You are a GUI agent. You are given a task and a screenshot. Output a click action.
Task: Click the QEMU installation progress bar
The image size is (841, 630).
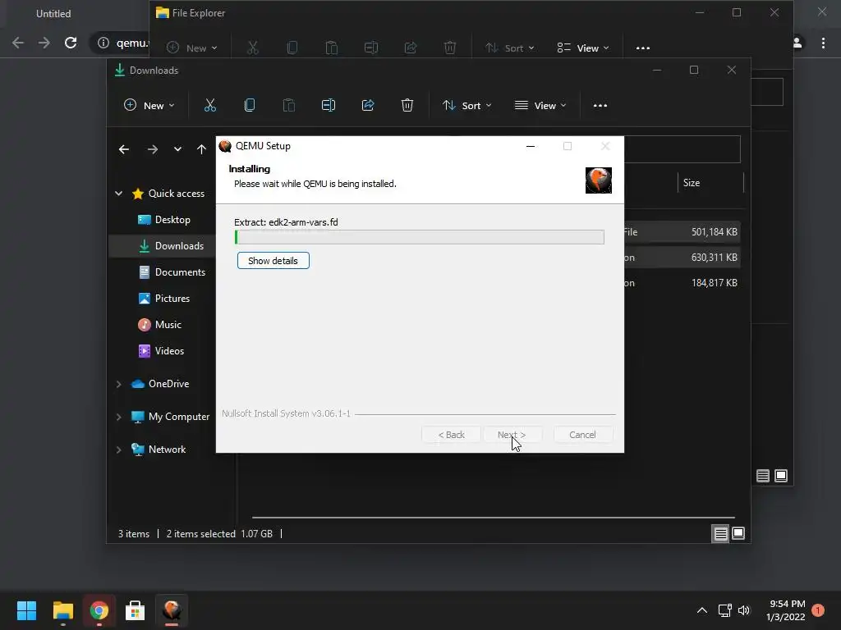point(420,237)
